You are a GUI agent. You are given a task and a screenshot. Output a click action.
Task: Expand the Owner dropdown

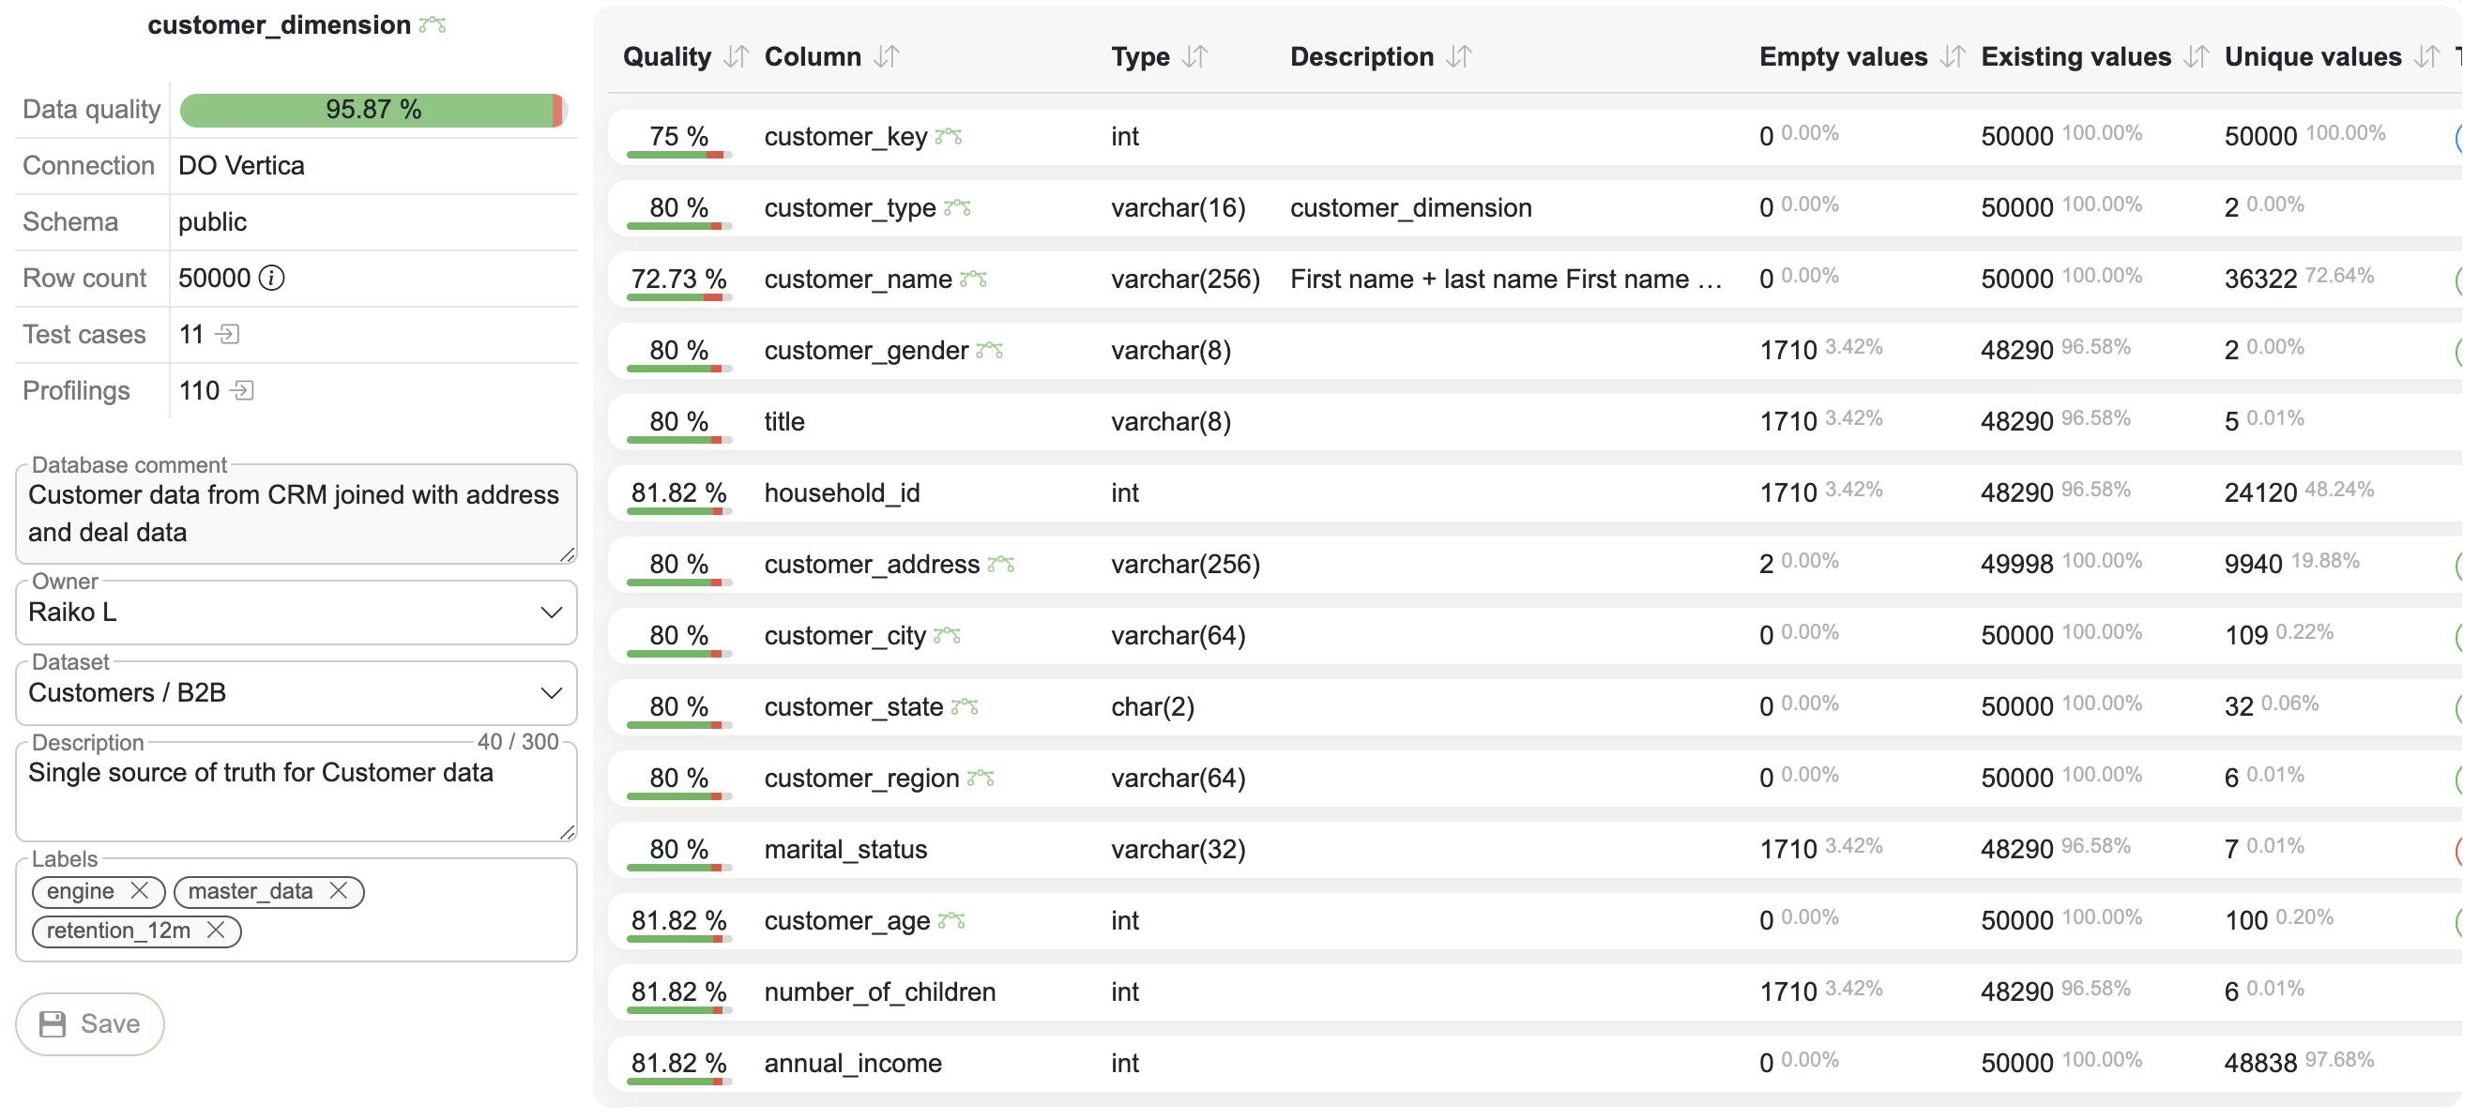pos(551,613)
